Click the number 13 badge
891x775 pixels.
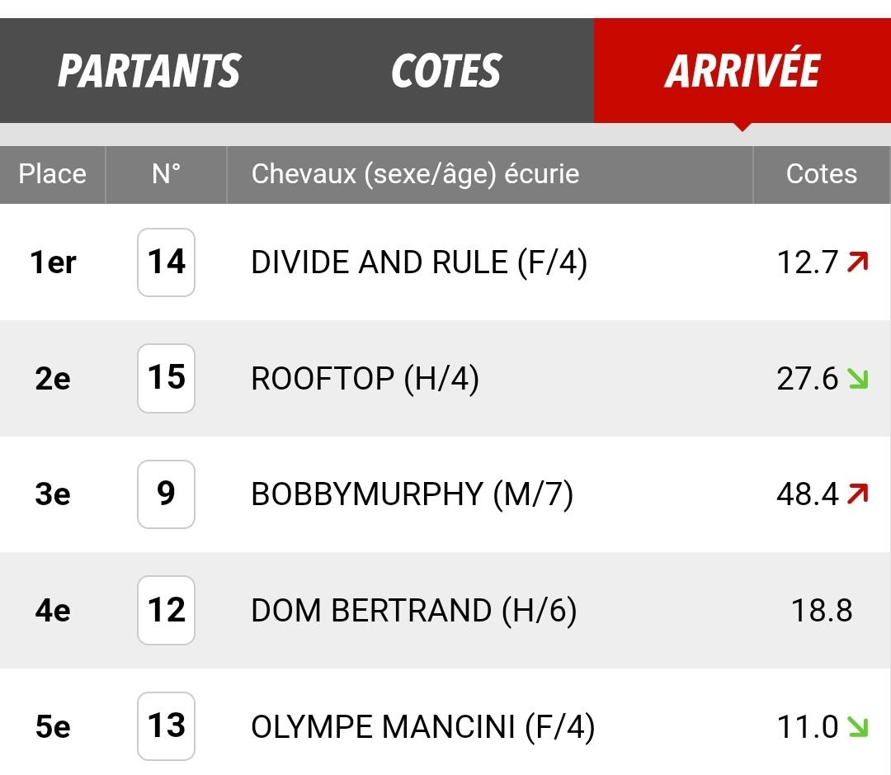pyautogui.click(x=166, y=726)
